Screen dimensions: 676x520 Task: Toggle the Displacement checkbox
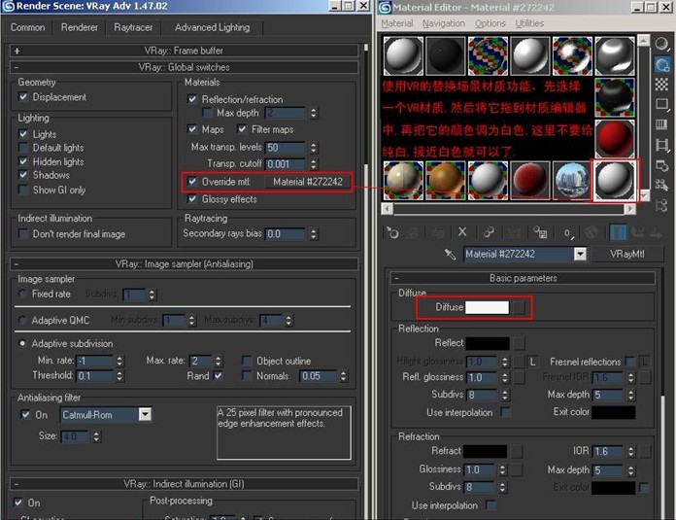point(23,97)
